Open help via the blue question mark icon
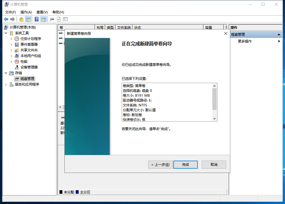Image resolution: width=285 pixels, height=204 pixels. point(37,19)
